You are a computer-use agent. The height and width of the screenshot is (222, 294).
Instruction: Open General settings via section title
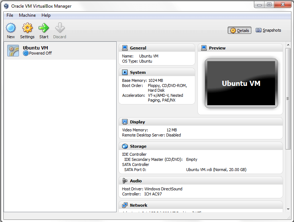[138, 48]
